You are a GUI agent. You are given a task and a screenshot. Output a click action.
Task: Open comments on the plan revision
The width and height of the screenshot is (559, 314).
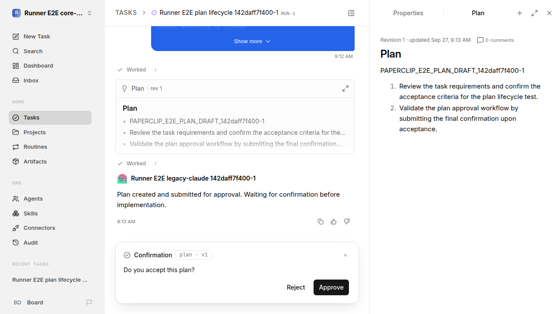496,40
